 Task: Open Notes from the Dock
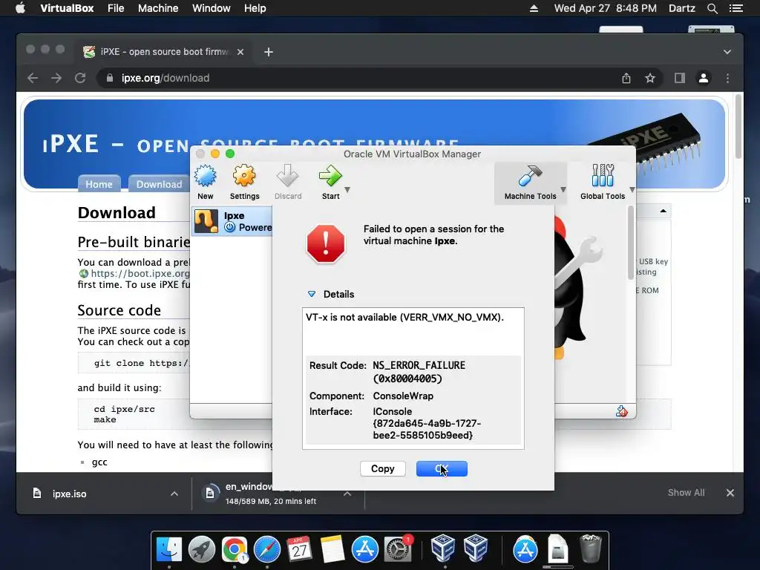(332, 549)
